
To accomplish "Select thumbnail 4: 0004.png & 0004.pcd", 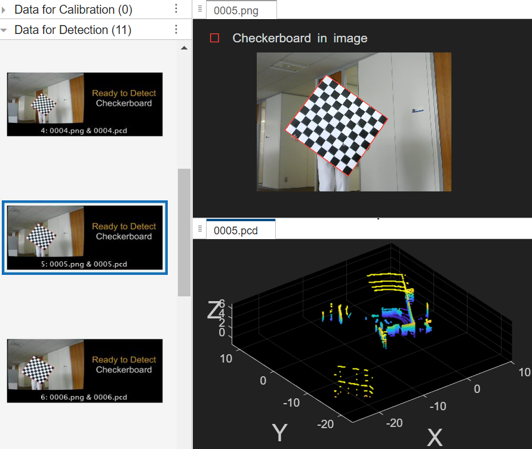I will pos(85,104).
